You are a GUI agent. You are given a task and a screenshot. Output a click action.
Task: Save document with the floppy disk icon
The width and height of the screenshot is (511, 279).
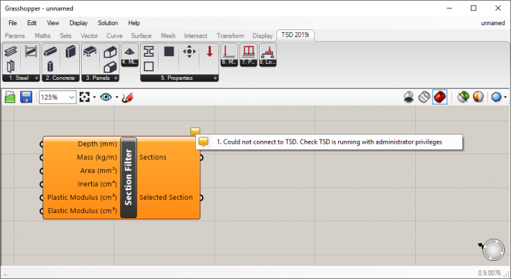pos(26,97)
